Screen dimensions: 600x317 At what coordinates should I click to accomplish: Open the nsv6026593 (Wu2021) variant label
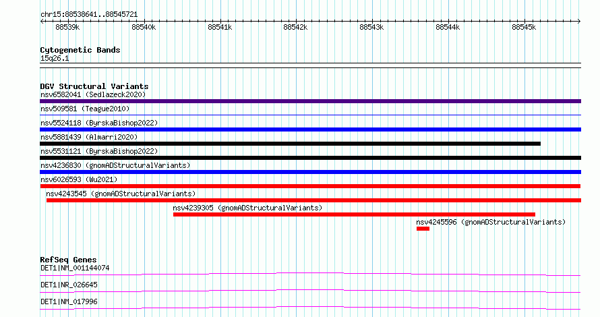point(79,179)
